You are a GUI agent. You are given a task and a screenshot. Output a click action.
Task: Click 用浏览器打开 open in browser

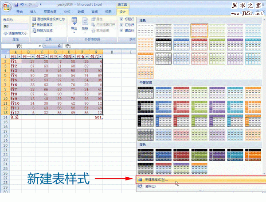pyautogui.click(x=103, y=25)
